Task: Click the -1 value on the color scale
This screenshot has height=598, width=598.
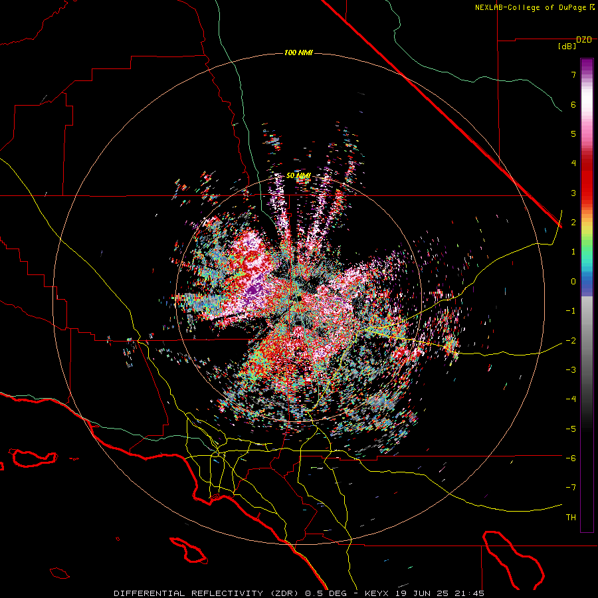Action: point(571,311)
